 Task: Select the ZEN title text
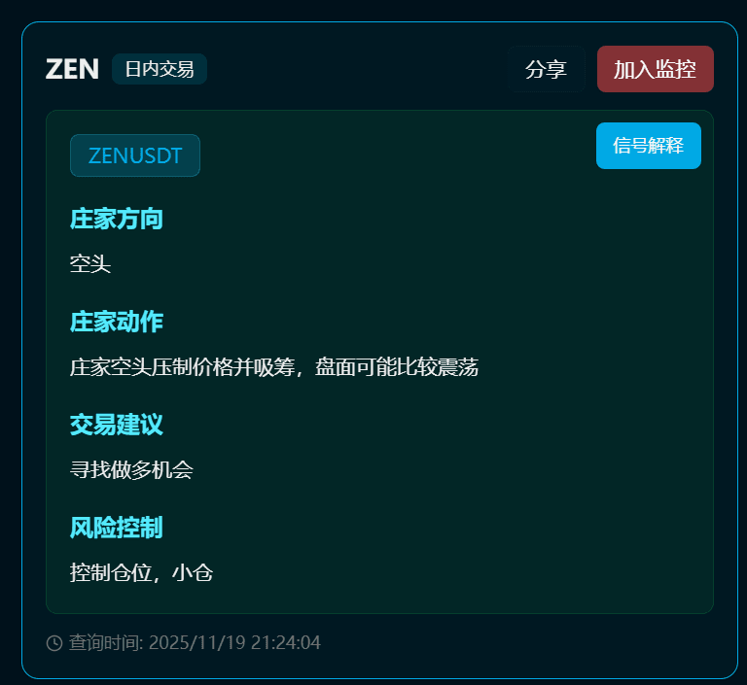click(x=72, y=69)
